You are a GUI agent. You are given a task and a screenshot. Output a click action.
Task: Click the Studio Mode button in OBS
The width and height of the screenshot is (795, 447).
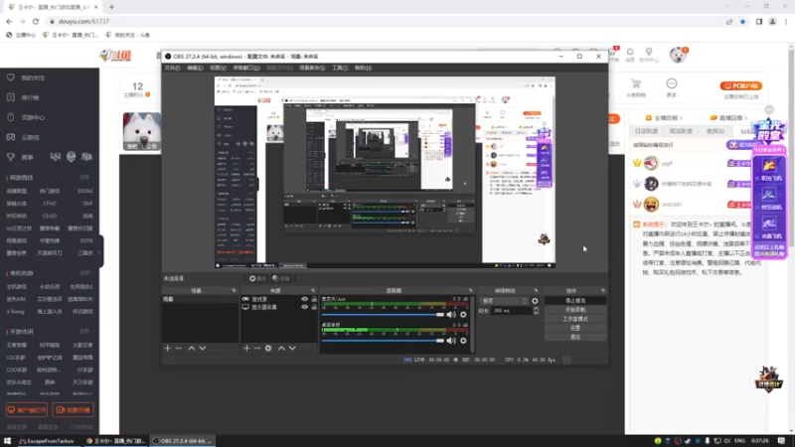click(x=575, y=319)
